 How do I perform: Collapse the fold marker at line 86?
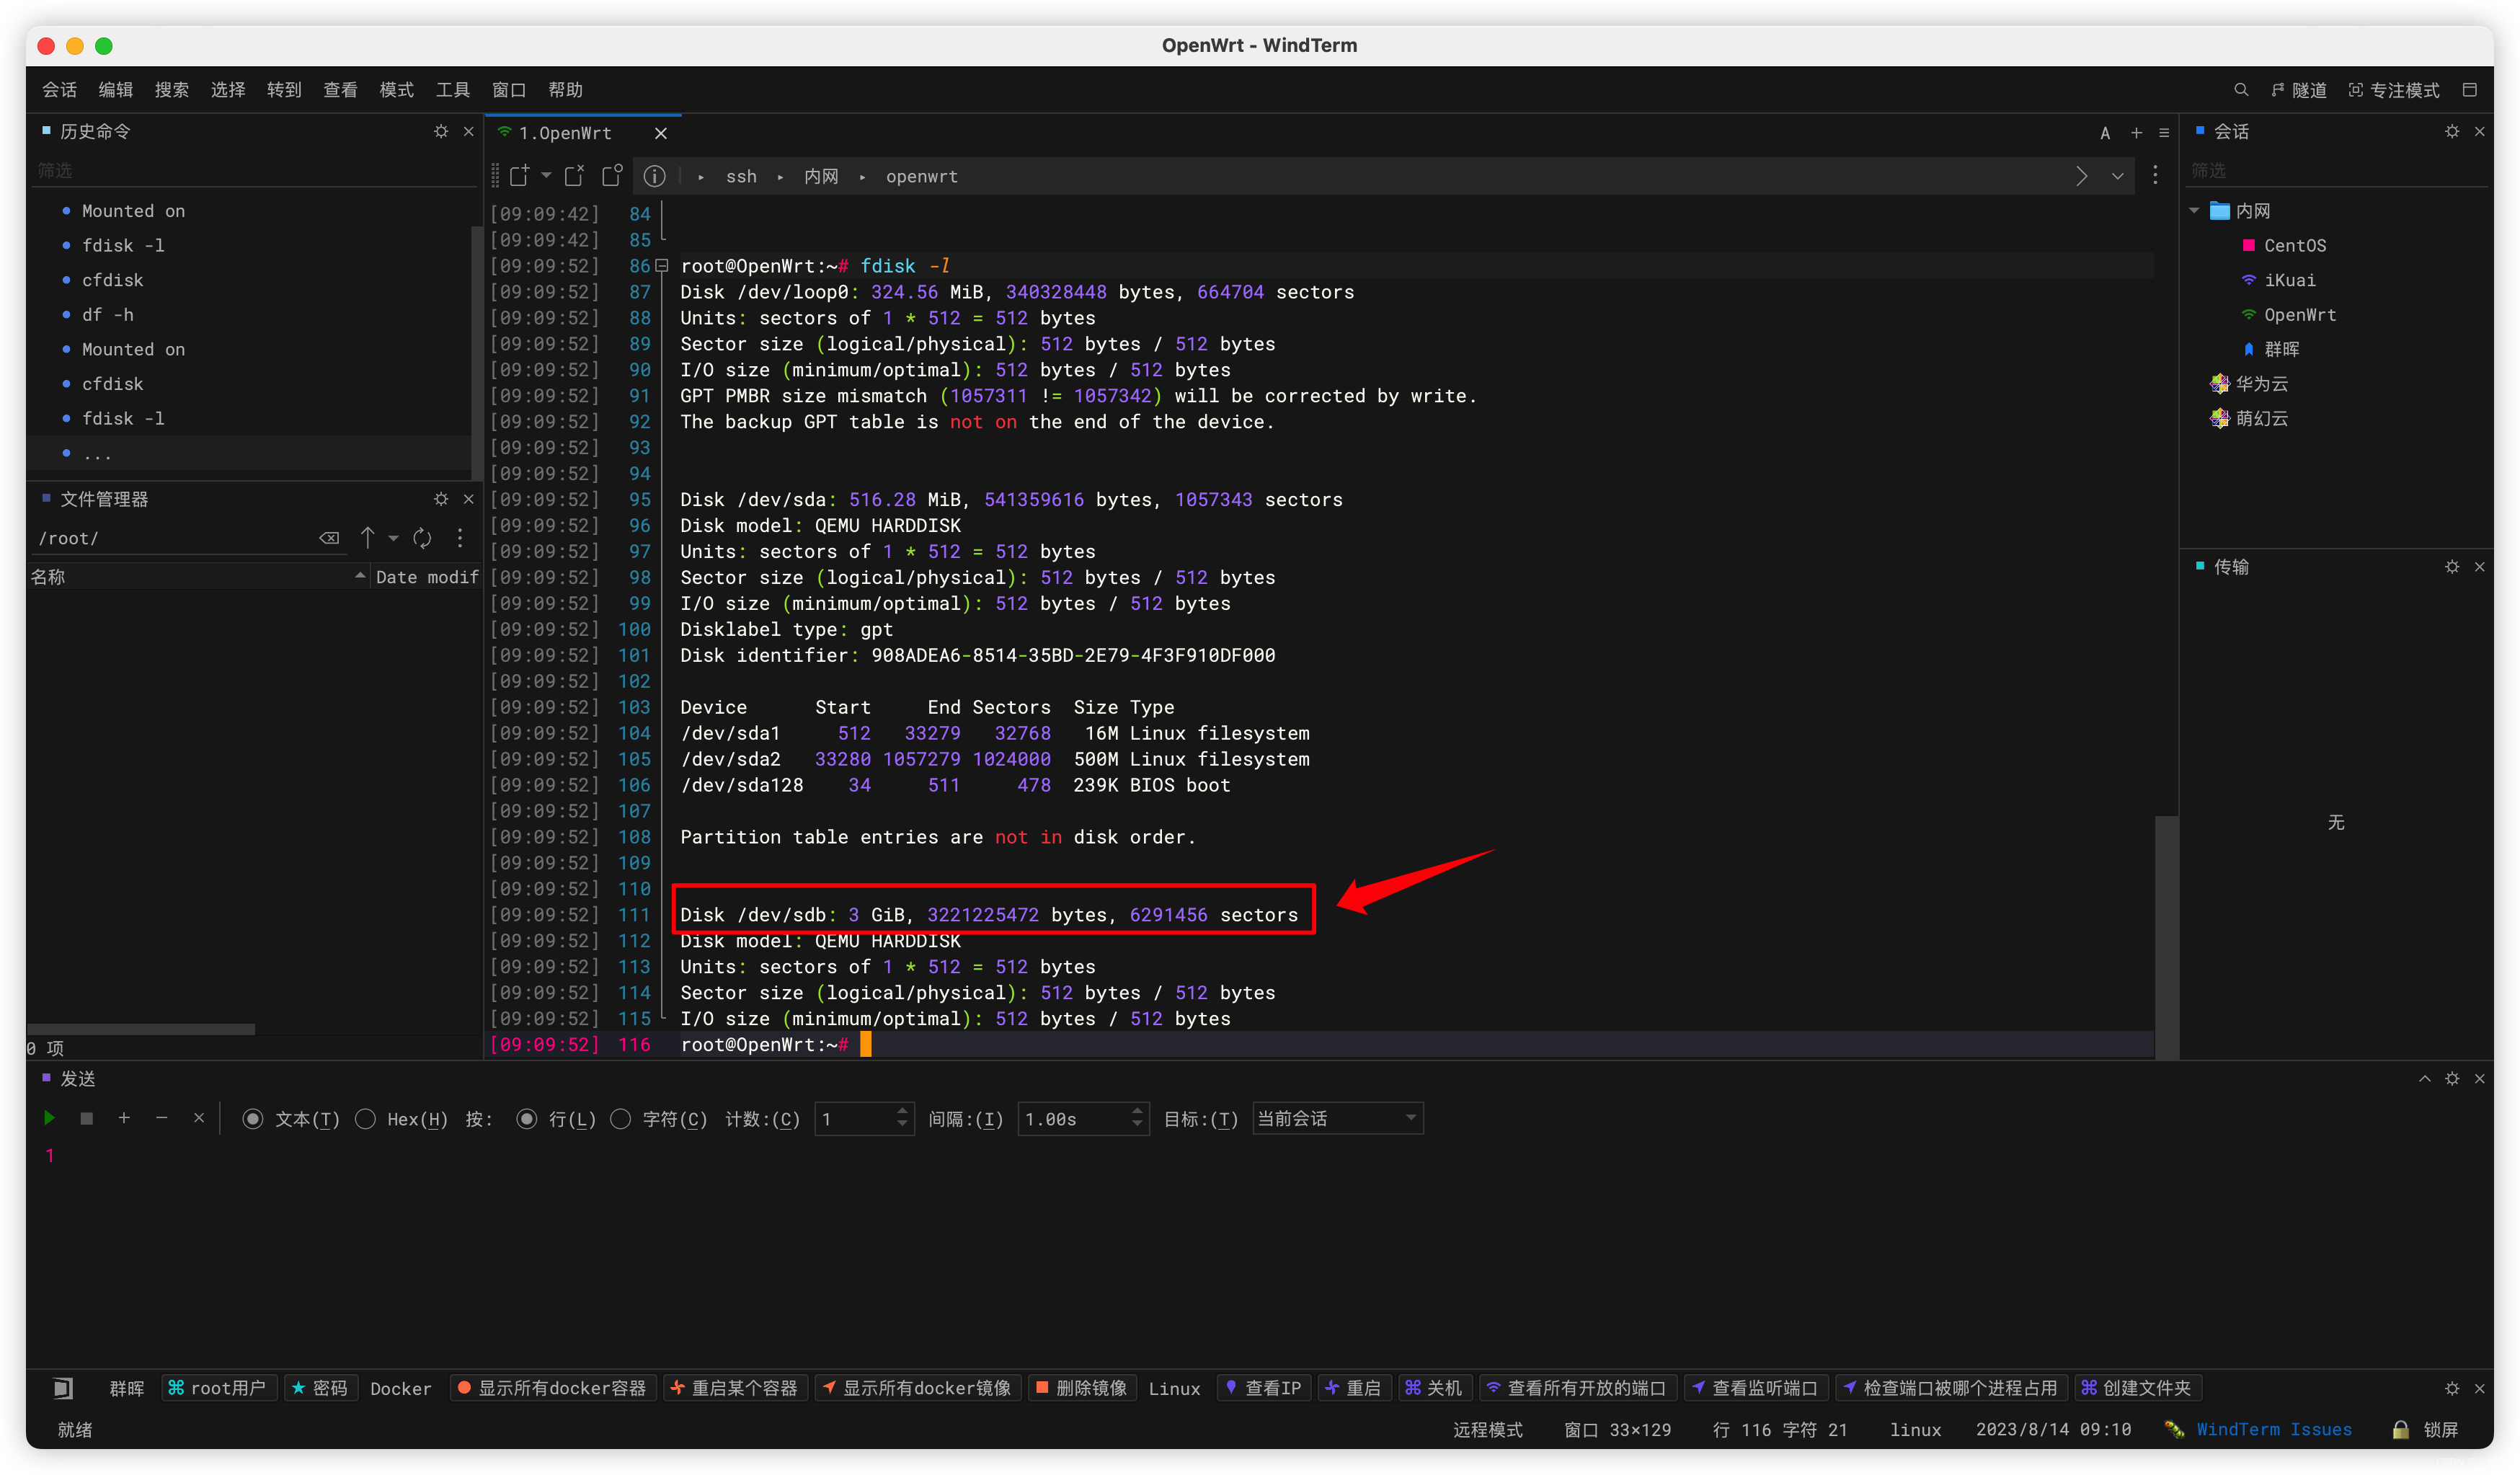661,266
